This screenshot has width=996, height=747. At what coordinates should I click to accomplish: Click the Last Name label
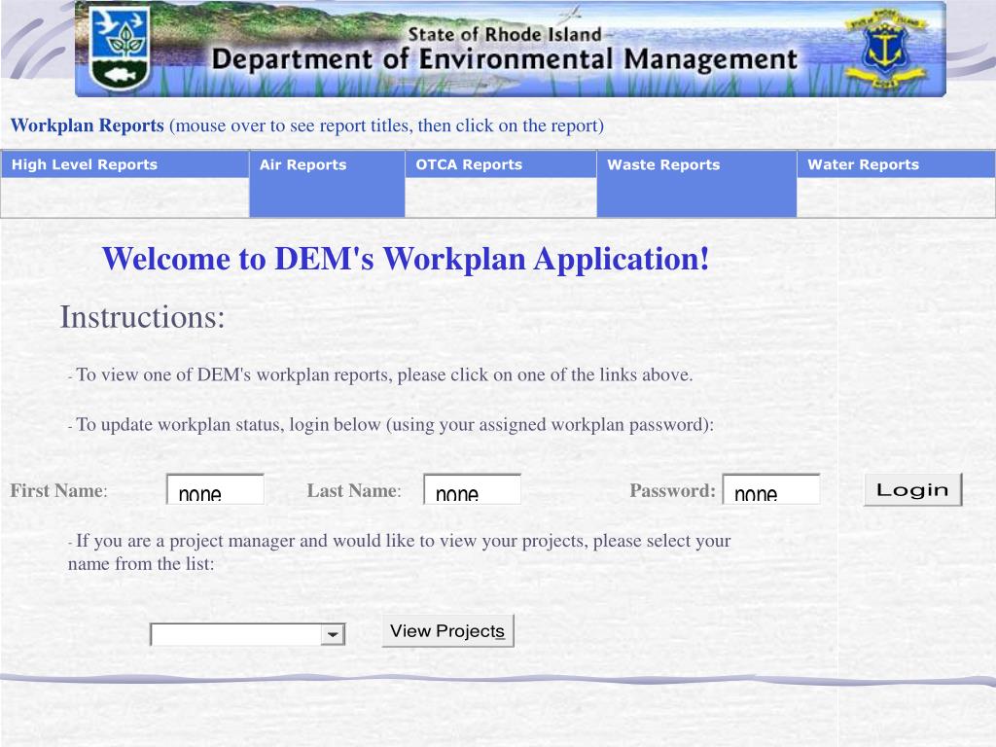(354, 490)
